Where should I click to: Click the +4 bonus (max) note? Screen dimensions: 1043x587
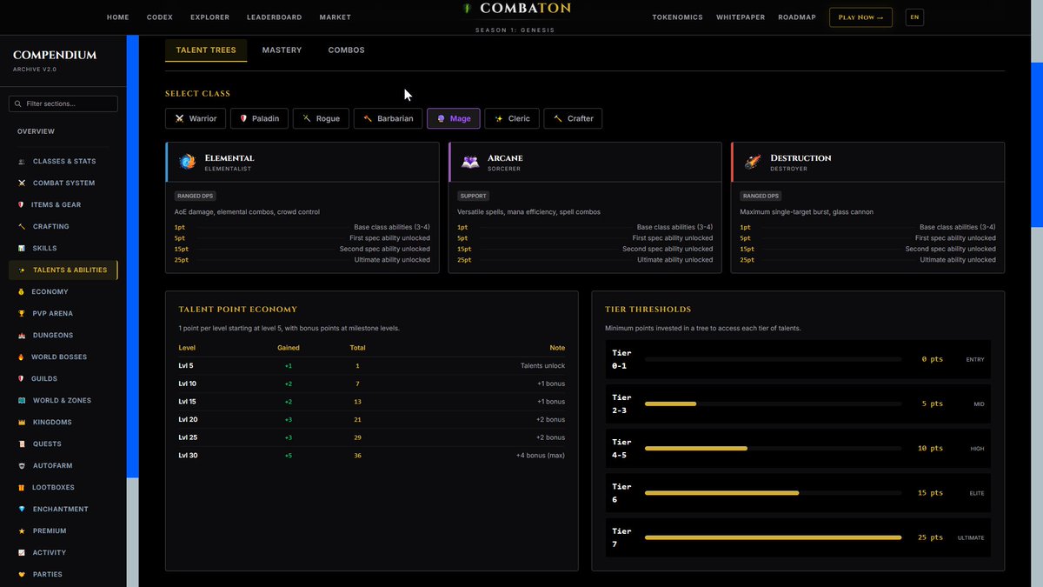tap(541, 456)
